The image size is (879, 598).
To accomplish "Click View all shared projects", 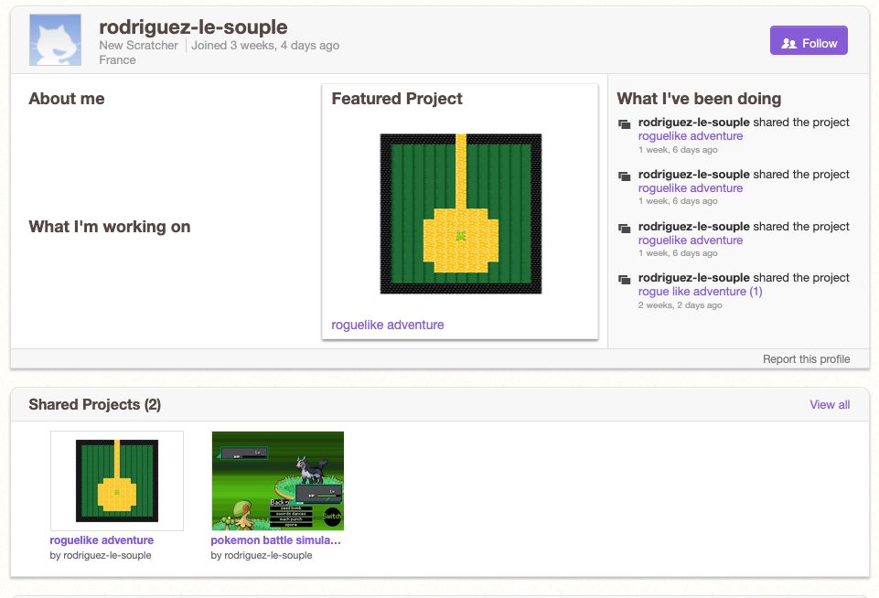I will (x=830, y=405).
